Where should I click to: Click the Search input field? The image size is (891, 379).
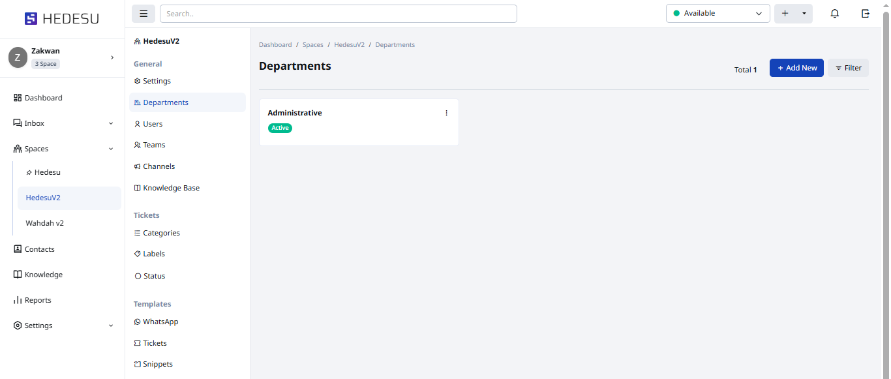pos(338,14)
